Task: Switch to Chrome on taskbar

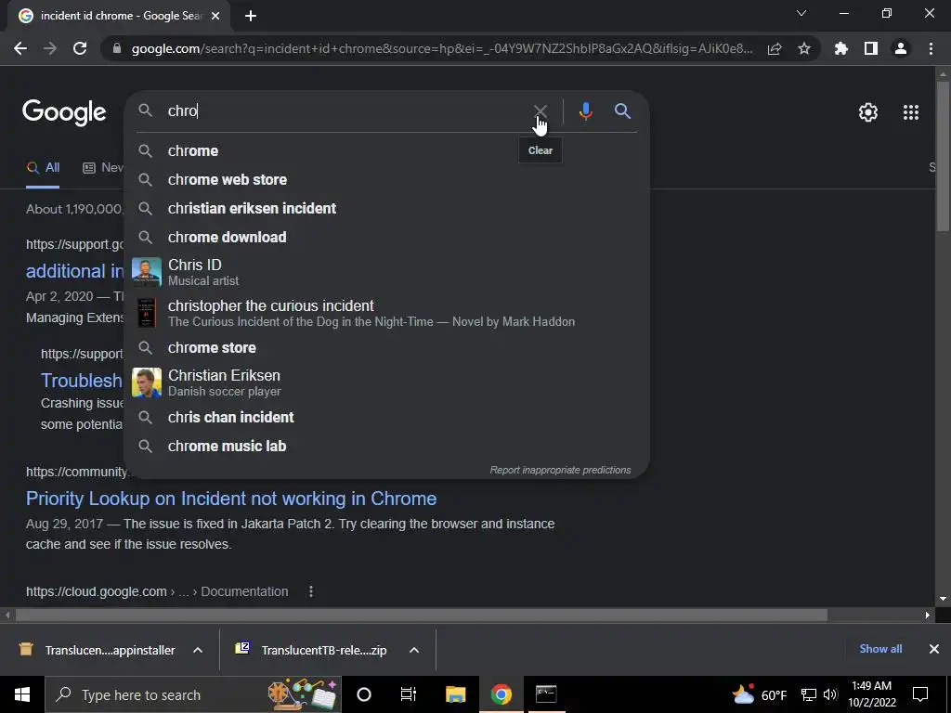Action: tap(501, 694)
